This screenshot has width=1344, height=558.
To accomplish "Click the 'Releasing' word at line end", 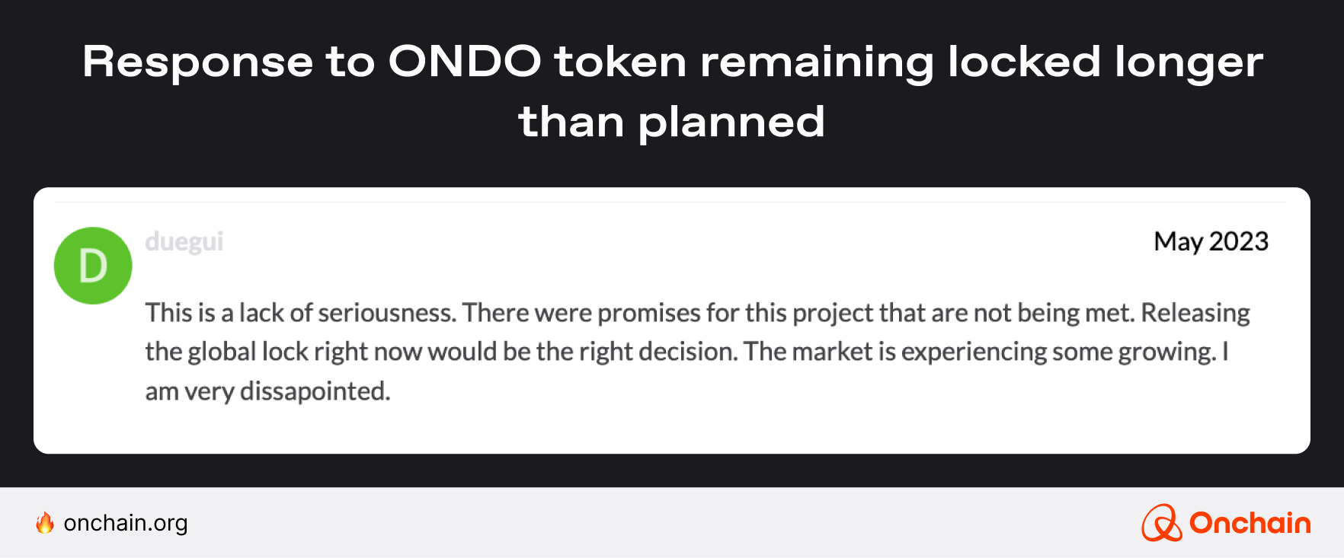I will (1195, 313).
